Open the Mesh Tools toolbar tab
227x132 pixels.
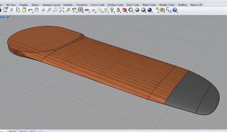[149, 5]
